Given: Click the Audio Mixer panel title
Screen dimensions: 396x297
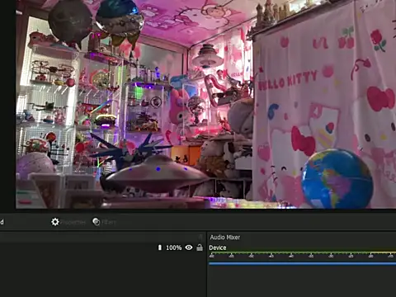Looking at the screenshot, I should [225, 238].
